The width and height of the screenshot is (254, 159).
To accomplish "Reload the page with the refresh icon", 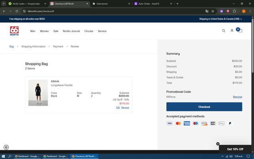I will point(17,11).
